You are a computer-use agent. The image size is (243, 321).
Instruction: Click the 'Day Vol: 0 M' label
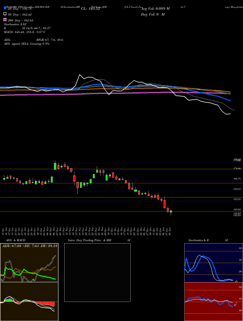point(153,15)
